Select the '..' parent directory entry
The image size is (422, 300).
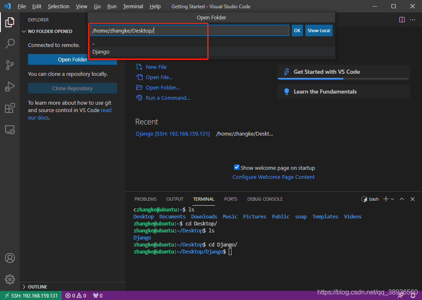tap(211, 43)
